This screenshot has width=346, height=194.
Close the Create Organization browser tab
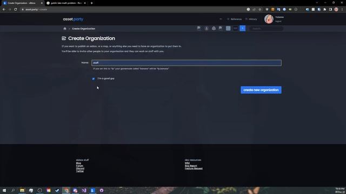click(42, 3)
